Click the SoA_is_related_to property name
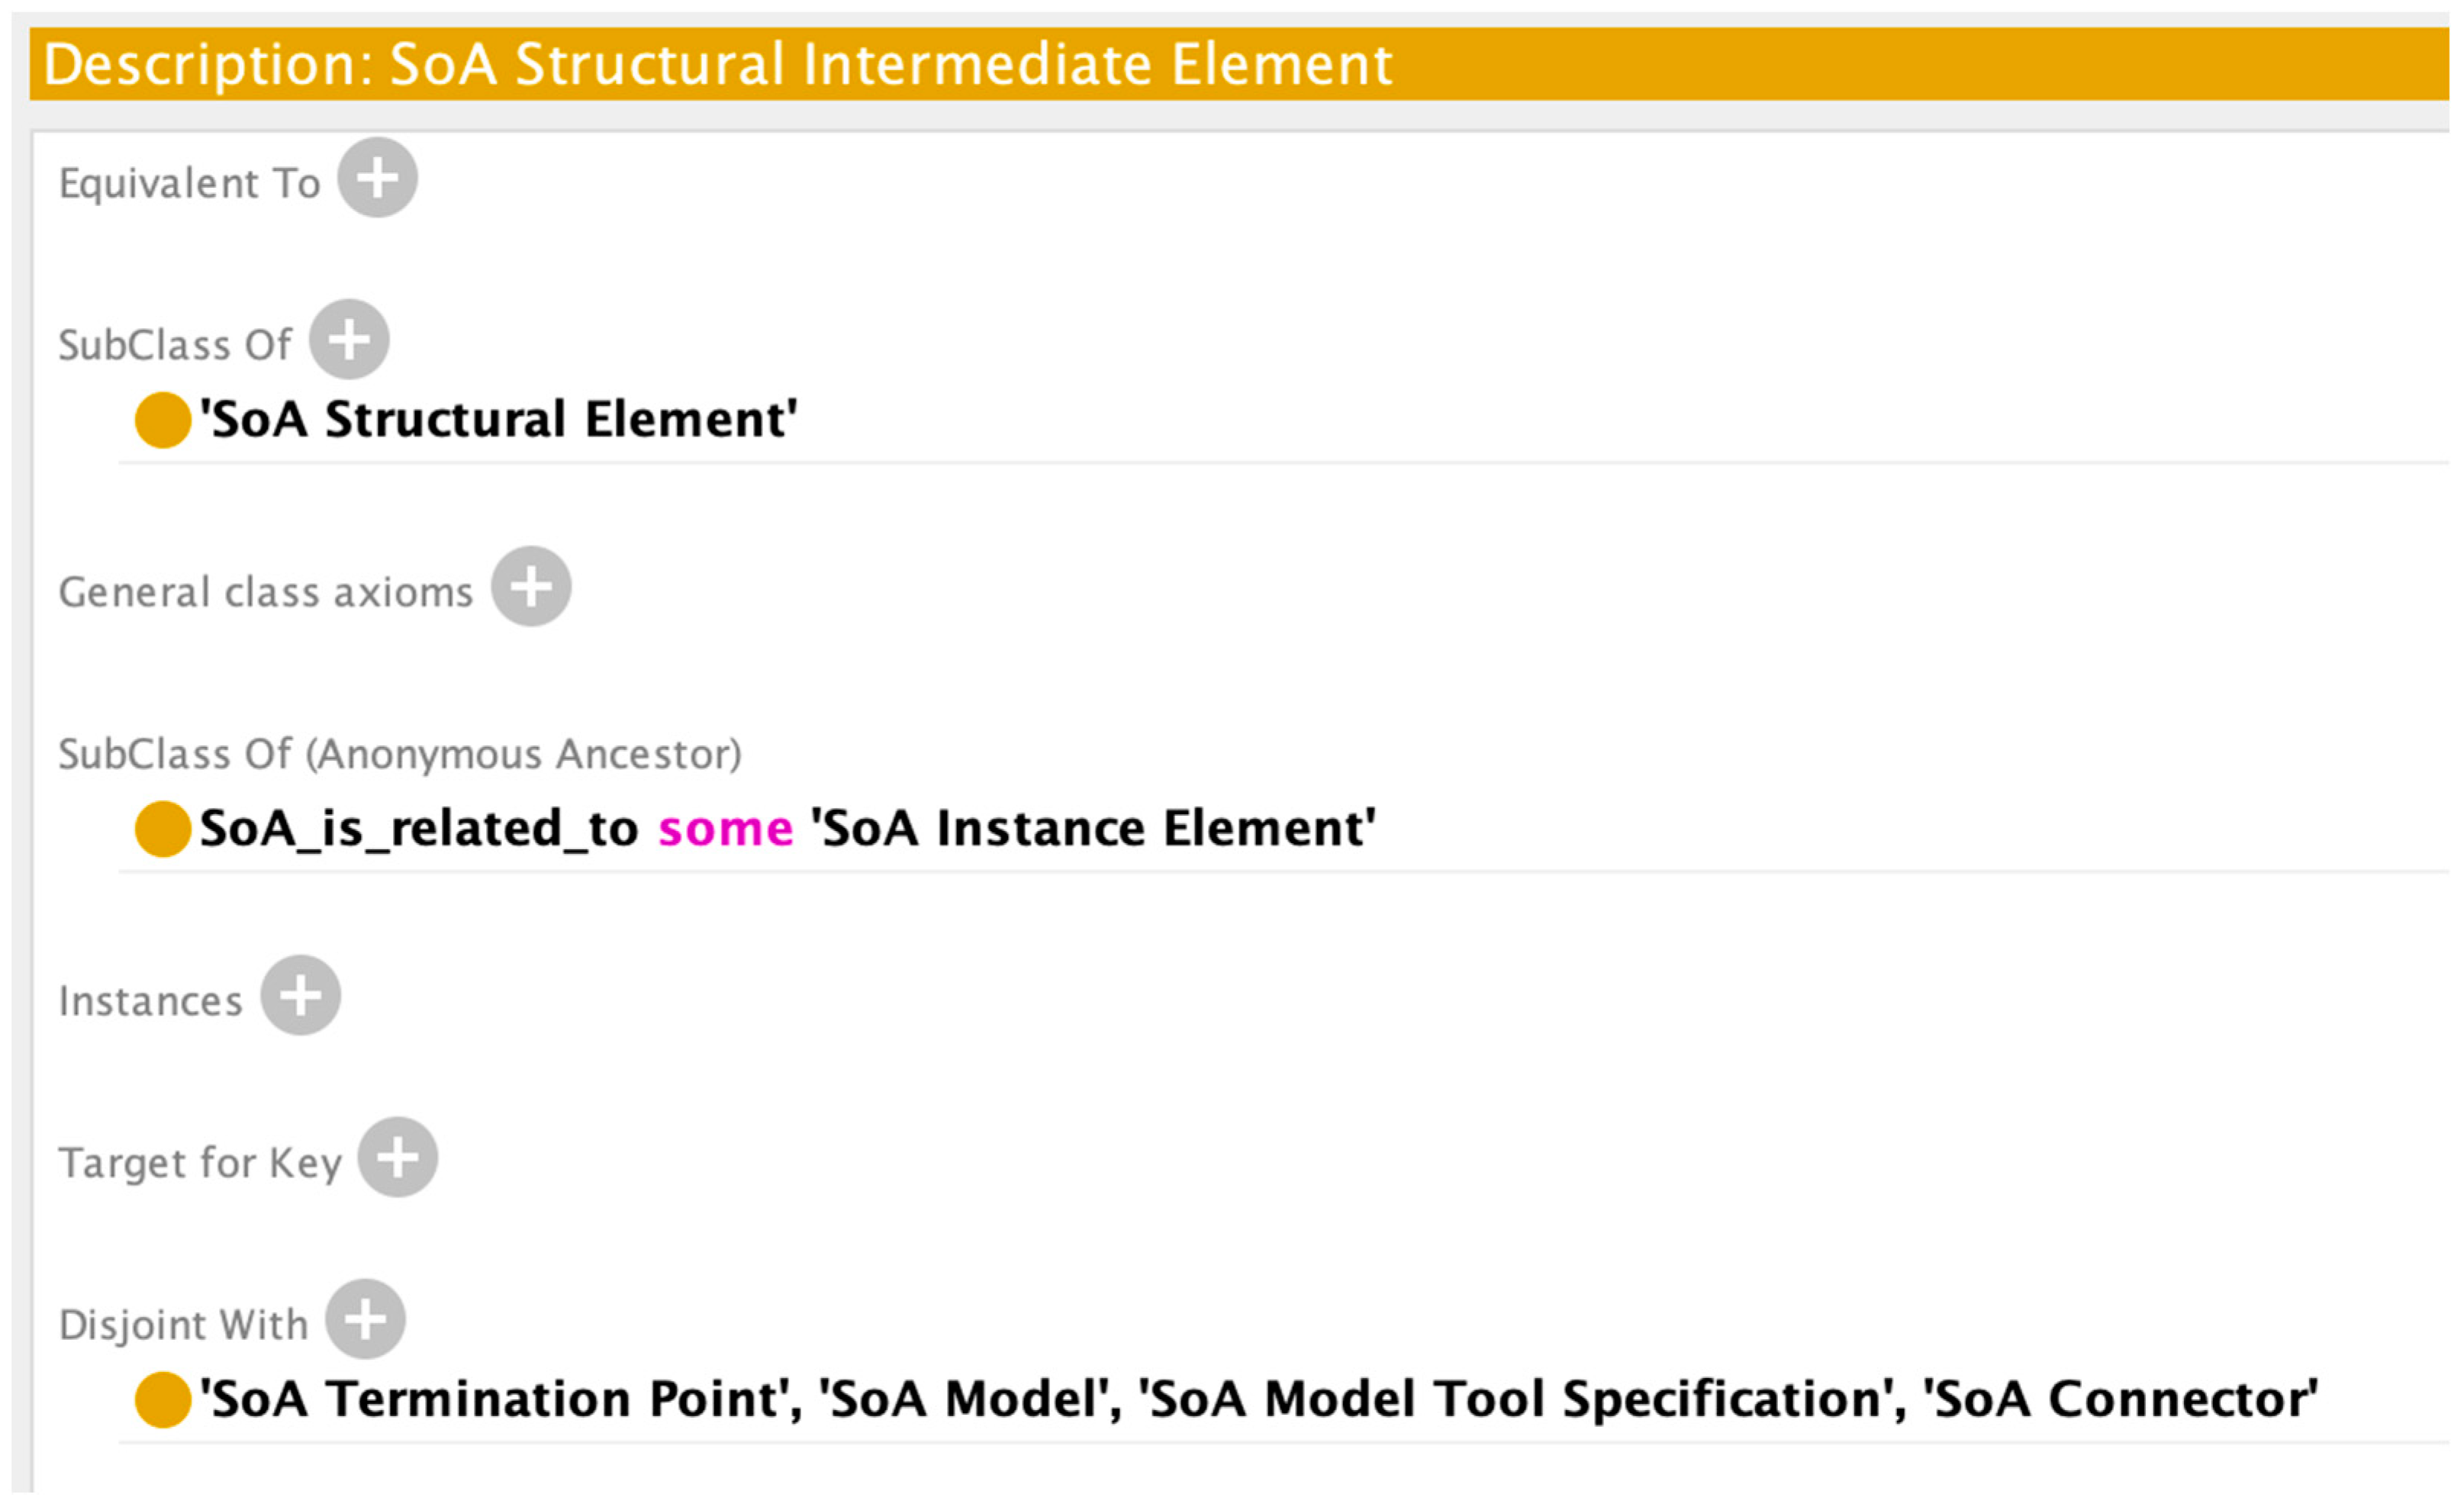Image resolution: width=2464 pixels, height=1507 pixels. (418, 829)
